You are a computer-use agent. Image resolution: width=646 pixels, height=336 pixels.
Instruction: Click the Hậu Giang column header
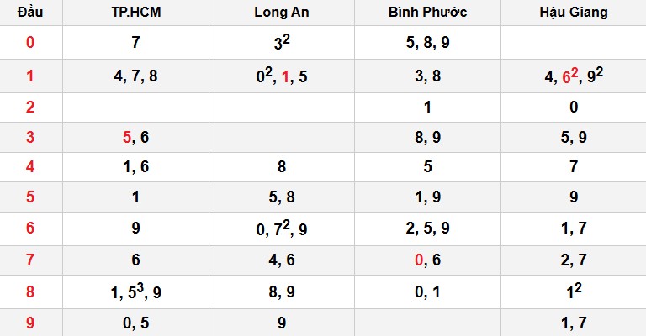tap(573, 13)
